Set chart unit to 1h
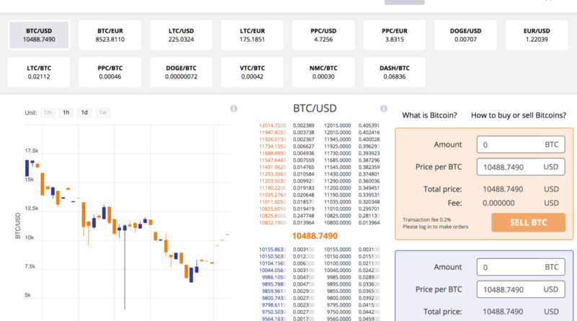The width and height of the screenshot is (577, 321). pos(66,113)
